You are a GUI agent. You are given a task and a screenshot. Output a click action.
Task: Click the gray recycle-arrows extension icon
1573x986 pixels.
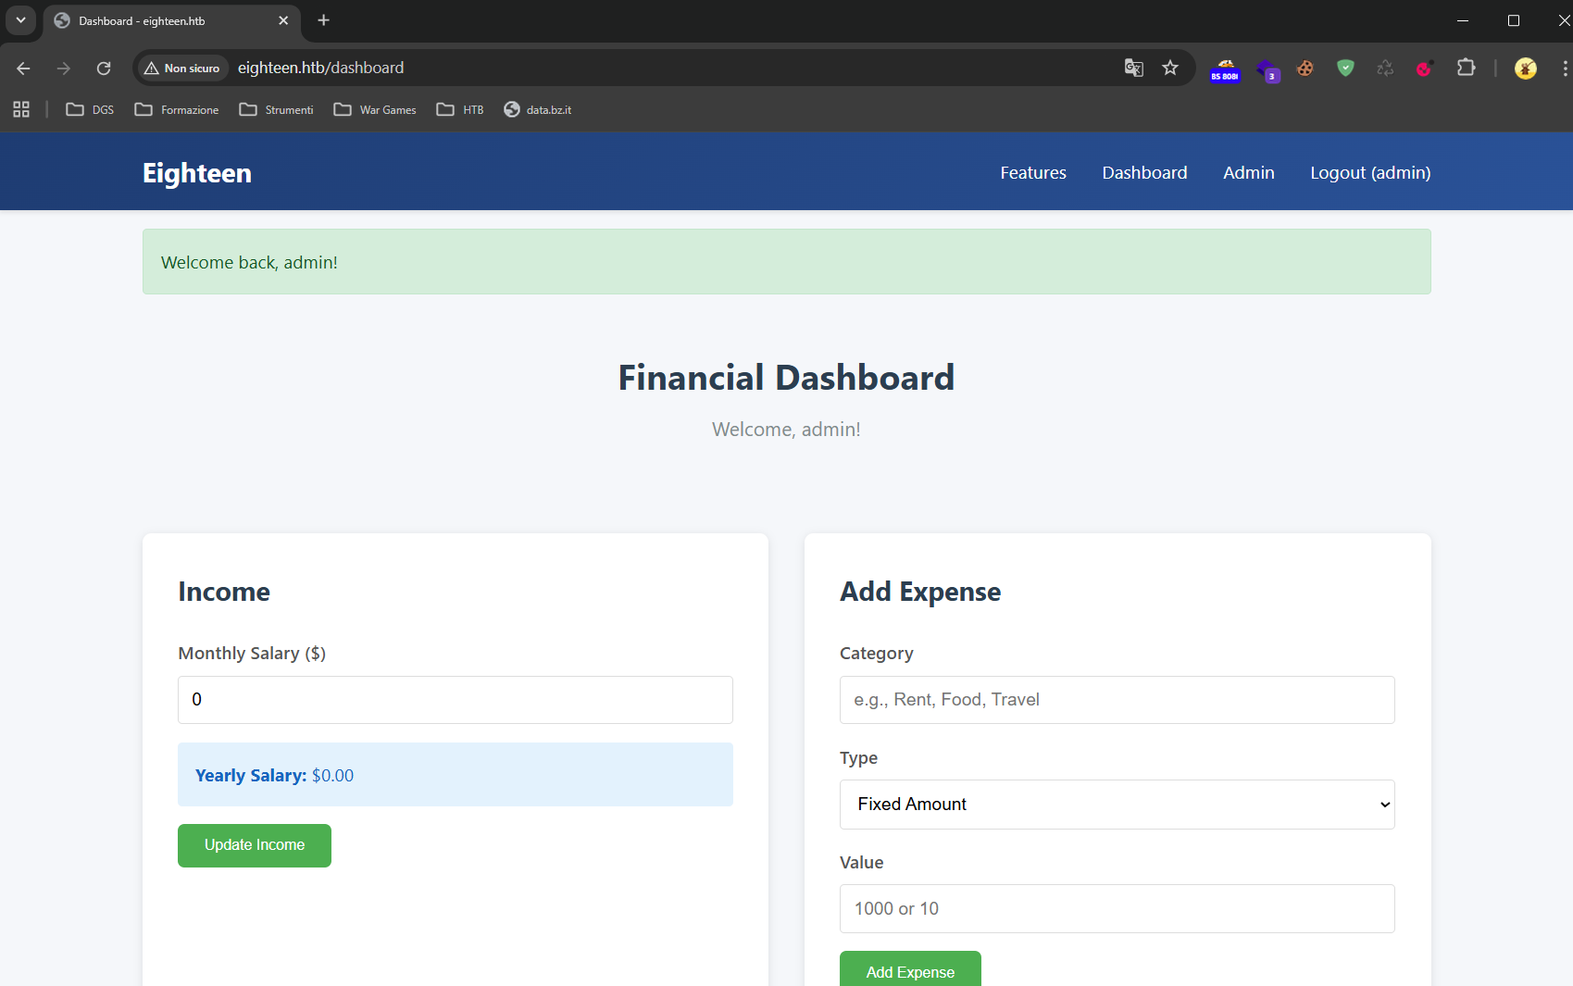pyautogui.click(x=1385, y=68)
